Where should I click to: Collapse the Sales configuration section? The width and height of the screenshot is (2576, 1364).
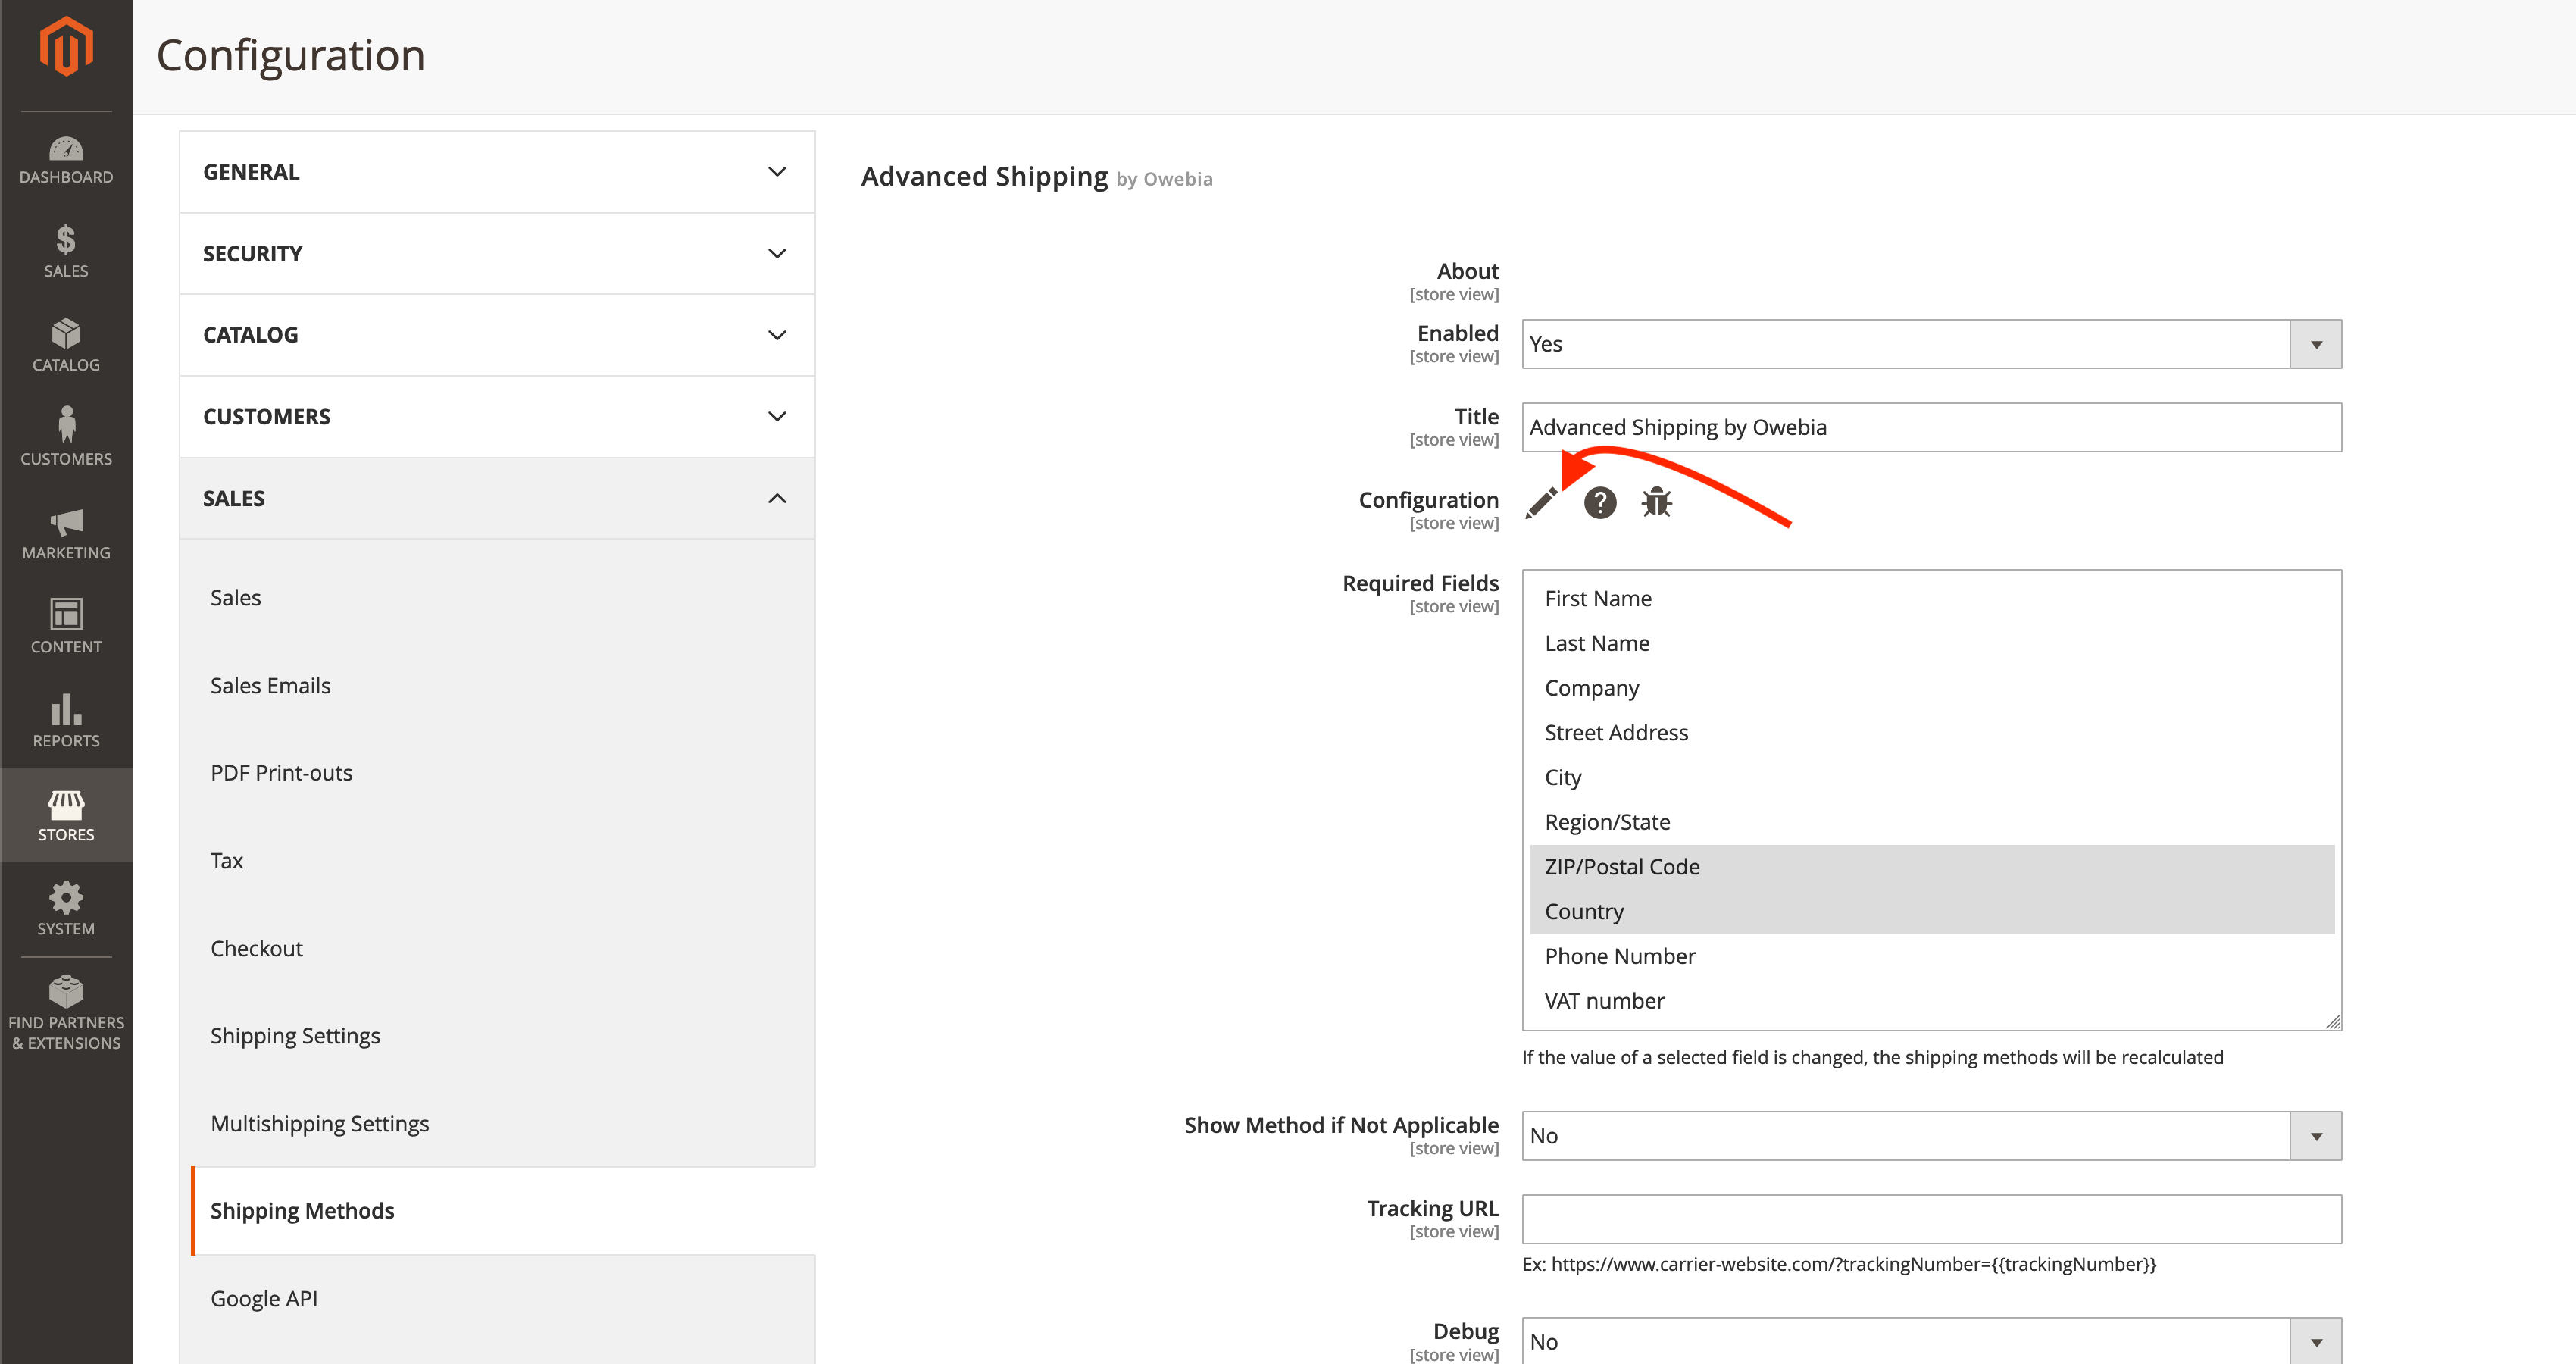click(x=496, y=498)
